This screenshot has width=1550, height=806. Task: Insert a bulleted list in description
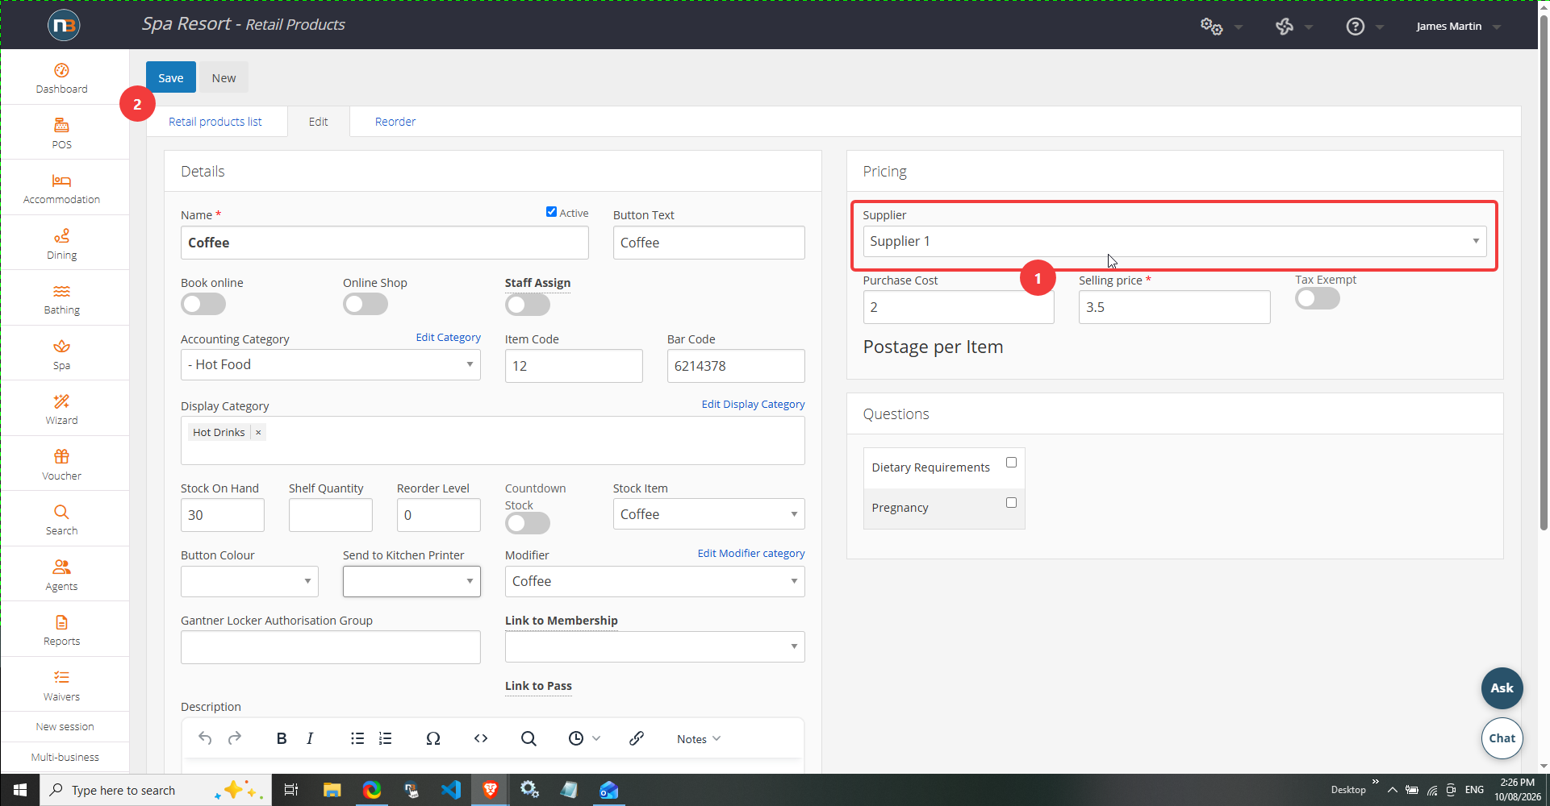[x=357, y=738]
